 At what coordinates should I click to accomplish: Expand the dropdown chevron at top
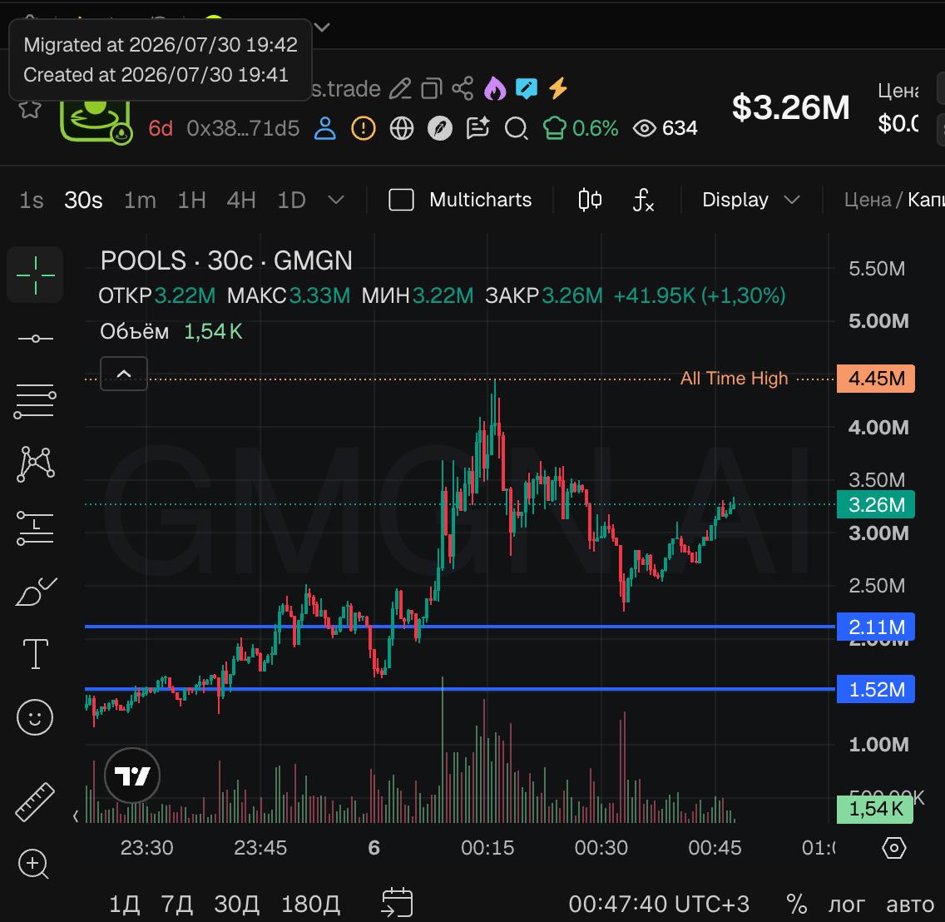pyautogui.click(x=323, y=27)
